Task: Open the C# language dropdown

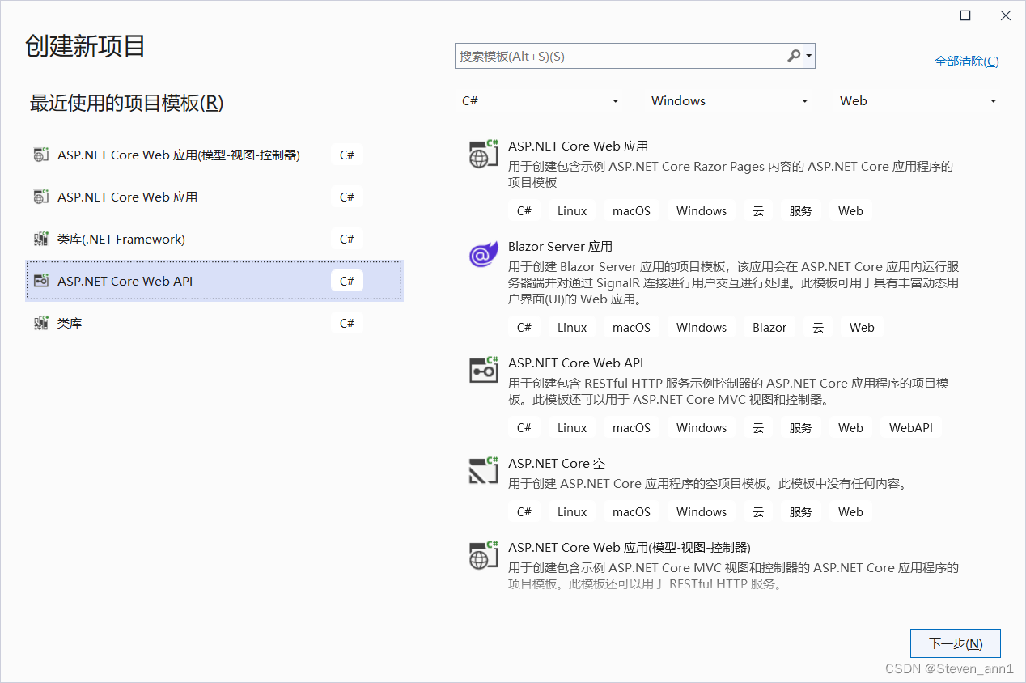Action: [541, 100]
